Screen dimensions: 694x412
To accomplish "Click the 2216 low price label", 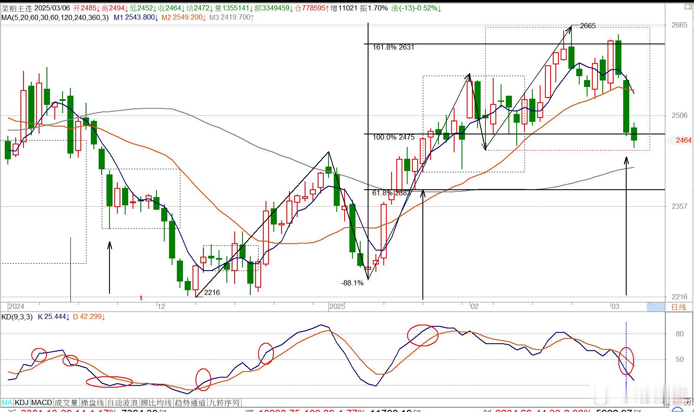I will coord(212,292).
